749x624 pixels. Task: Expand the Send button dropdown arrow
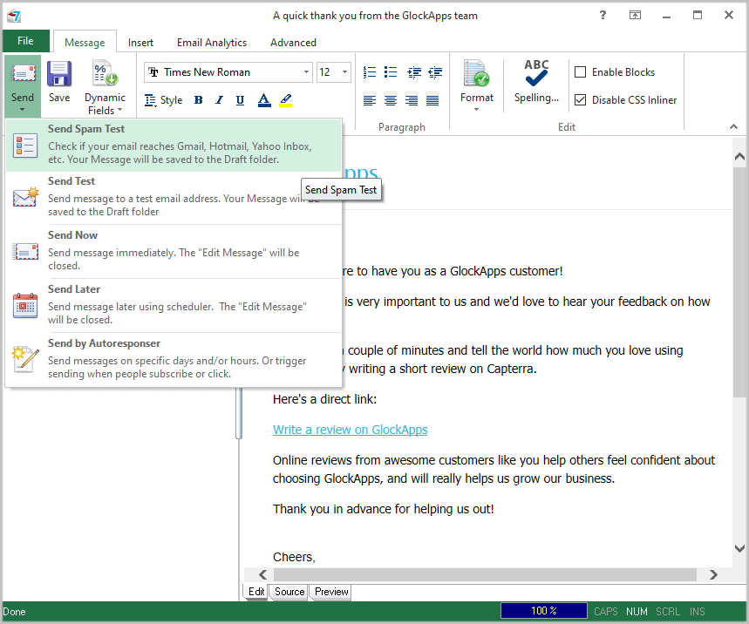coord(23,110)
